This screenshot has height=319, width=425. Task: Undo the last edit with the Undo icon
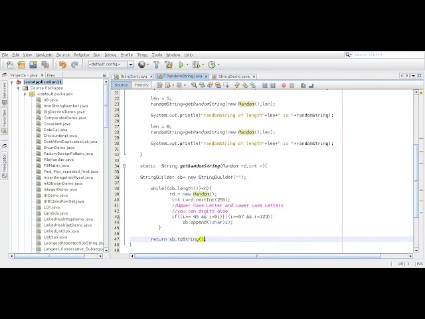point(62,64)
